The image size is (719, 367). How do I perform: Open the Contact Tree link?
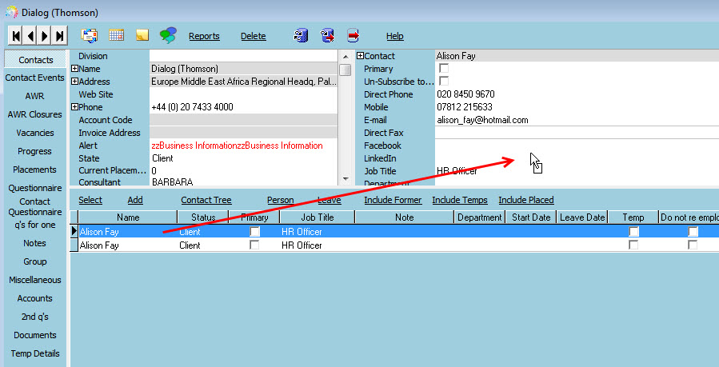(x=206, y=200)
